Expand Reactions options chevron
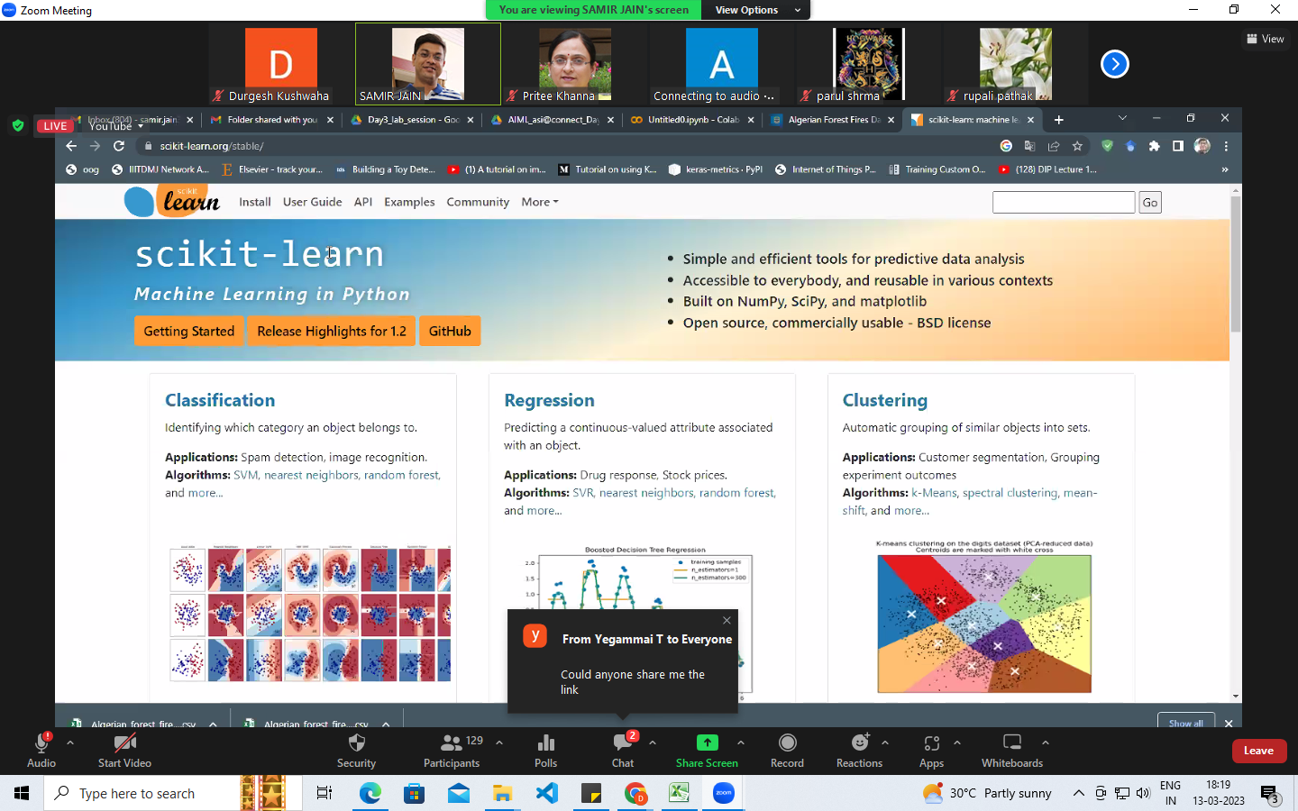Screen dimensions: 1298x811 coord(885,743)
